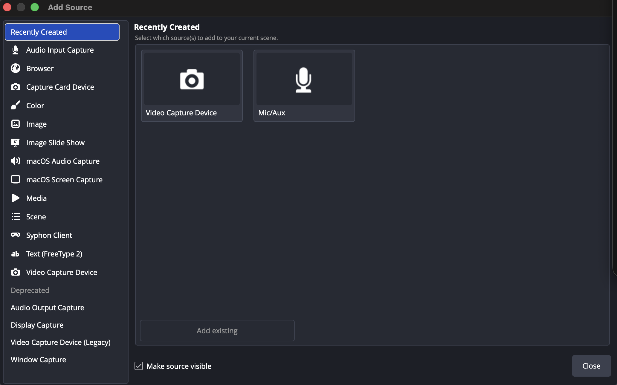Image resolution: width=617 pixels, height=385 pixels.
Task: Open the Audio Input Capture source type
Action: pyautogui.click(x=60, y=50)
